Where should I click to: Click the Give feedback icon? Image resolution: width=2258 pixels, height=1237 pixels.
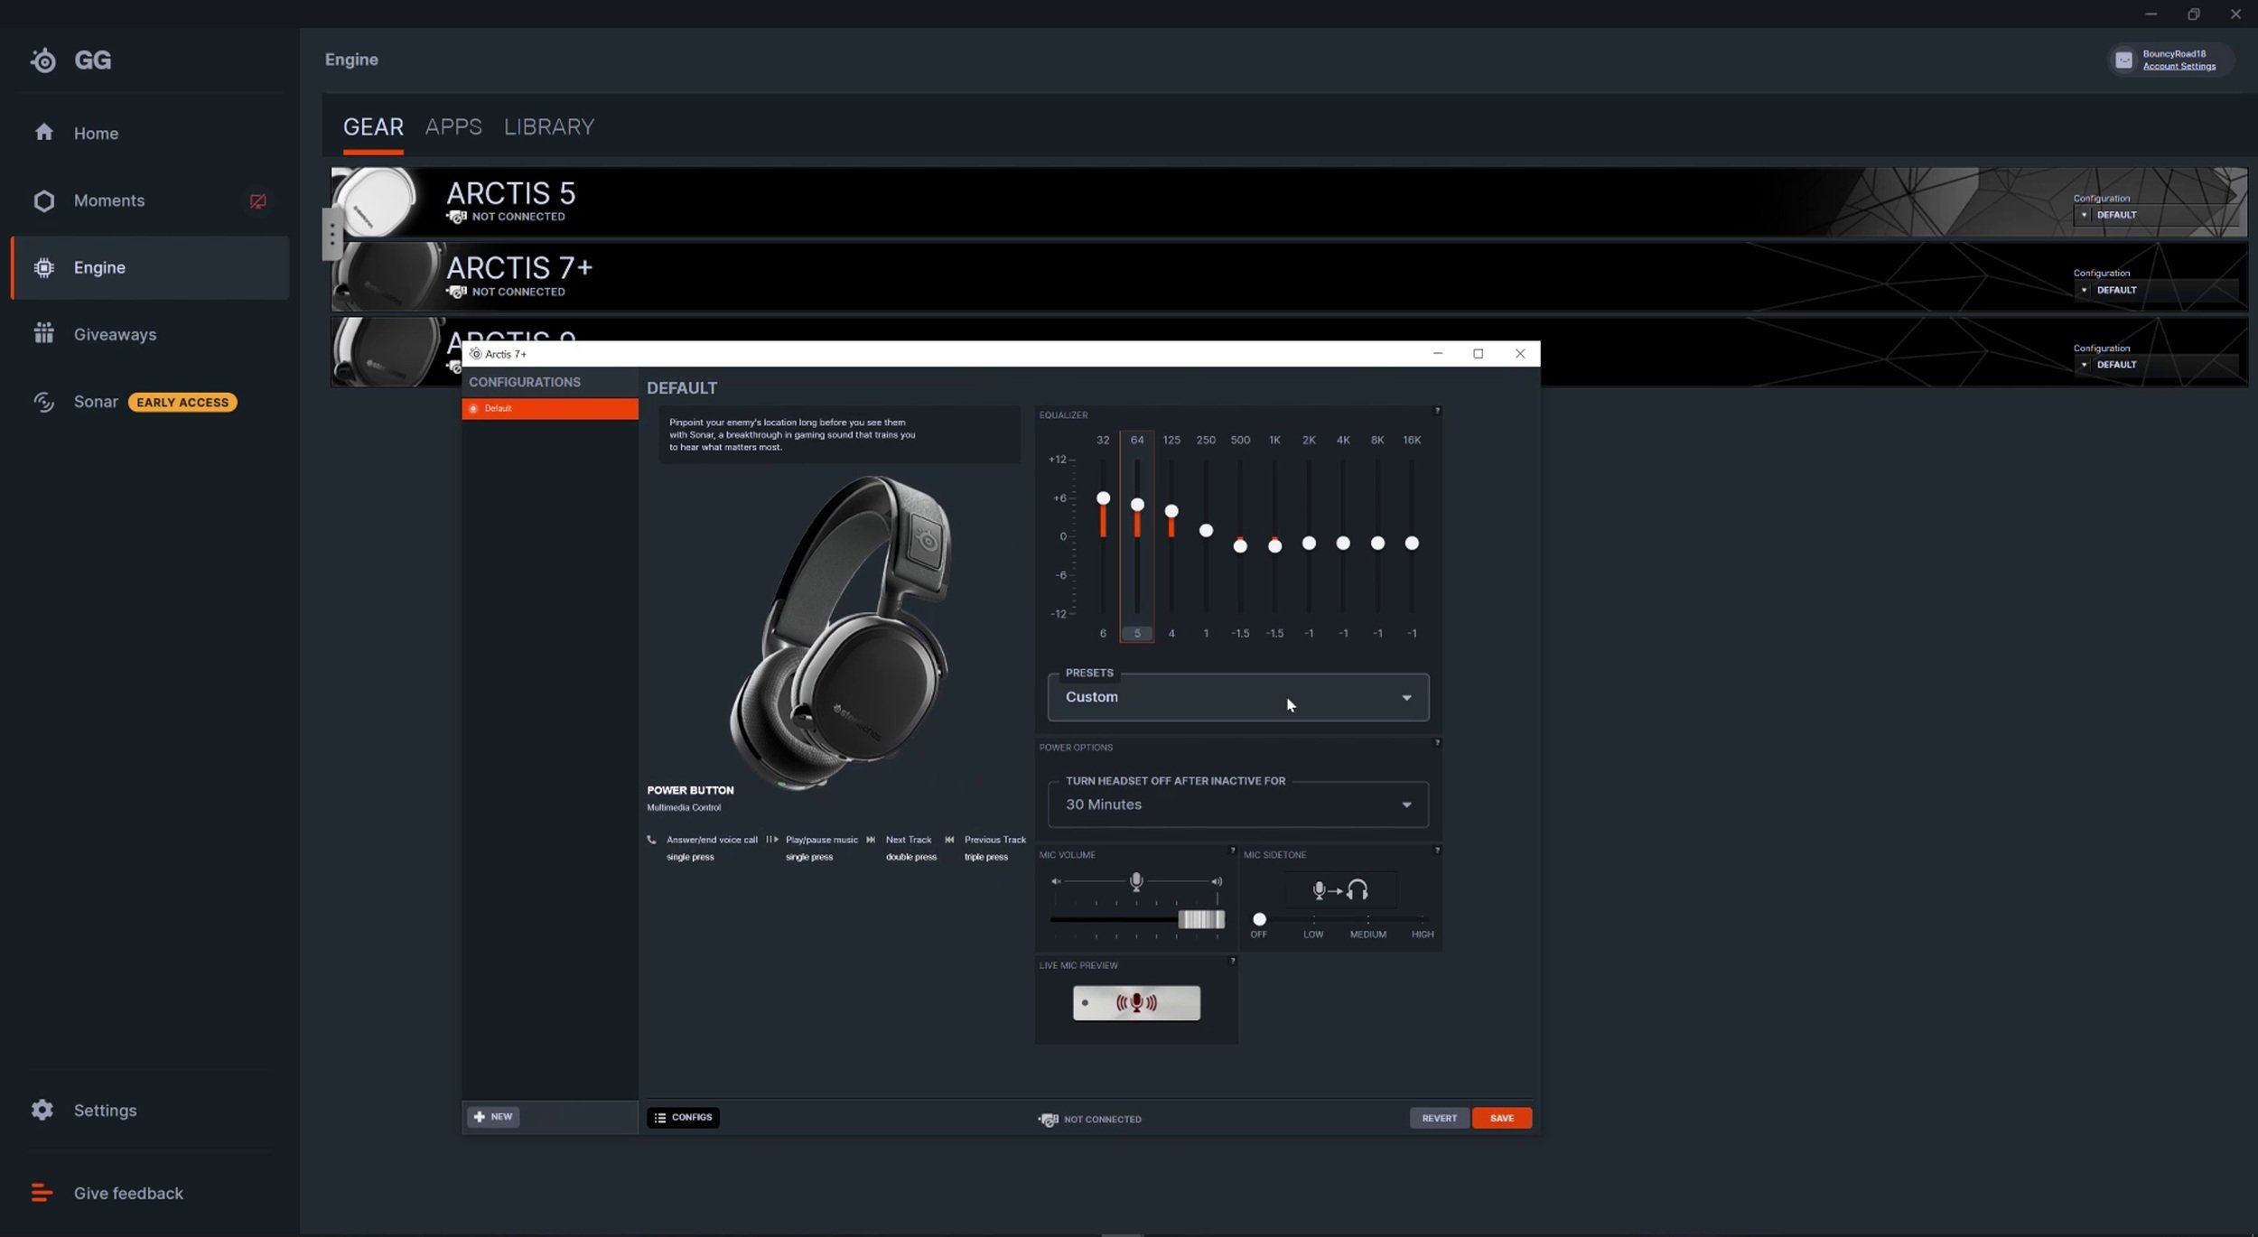coord(42,1193)
